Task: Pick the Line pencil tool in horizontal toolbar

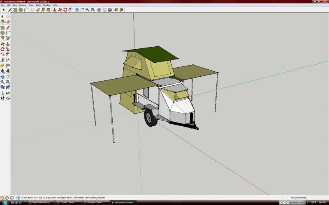Action: point(10,10)
